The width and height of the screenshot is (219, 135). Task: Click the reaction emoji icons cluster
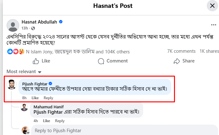pos(16,51)
